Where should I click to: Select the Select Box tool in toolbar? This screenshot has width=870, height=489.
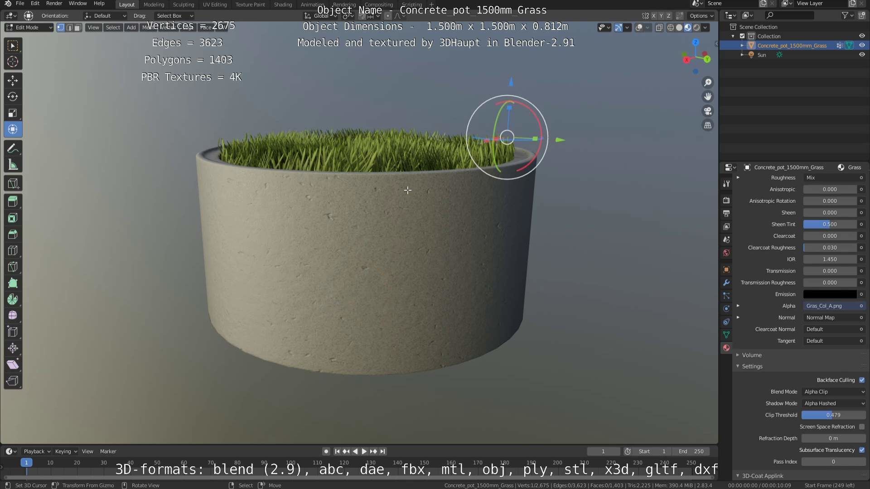[13, 45]
